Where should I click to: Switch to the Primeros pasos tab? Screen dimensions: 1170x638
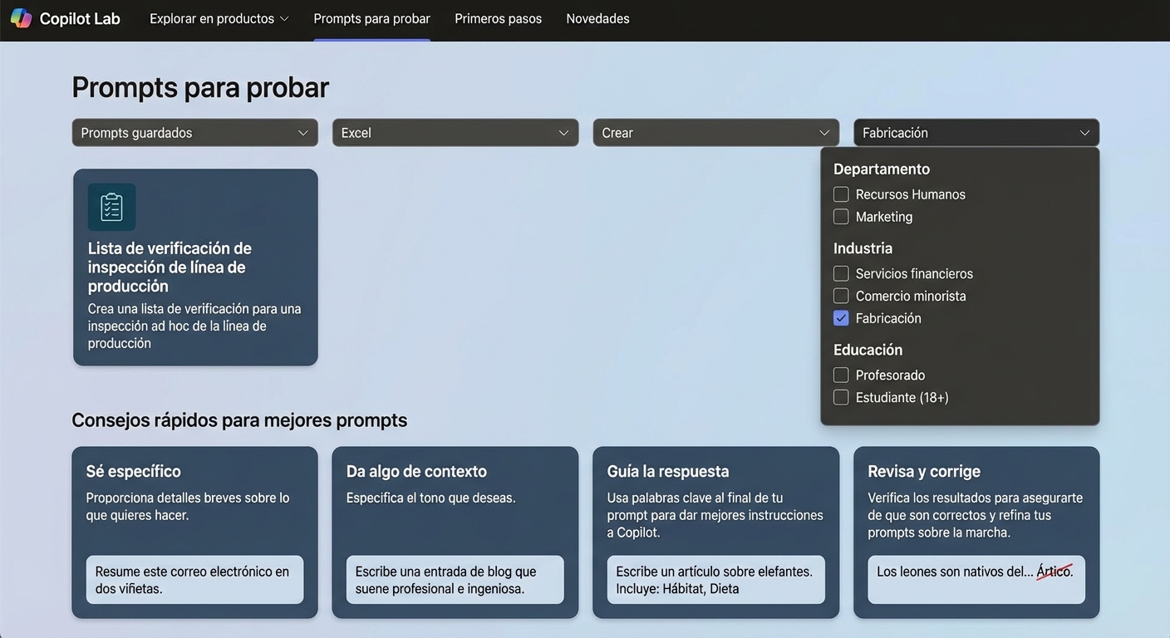pos(498,17)
